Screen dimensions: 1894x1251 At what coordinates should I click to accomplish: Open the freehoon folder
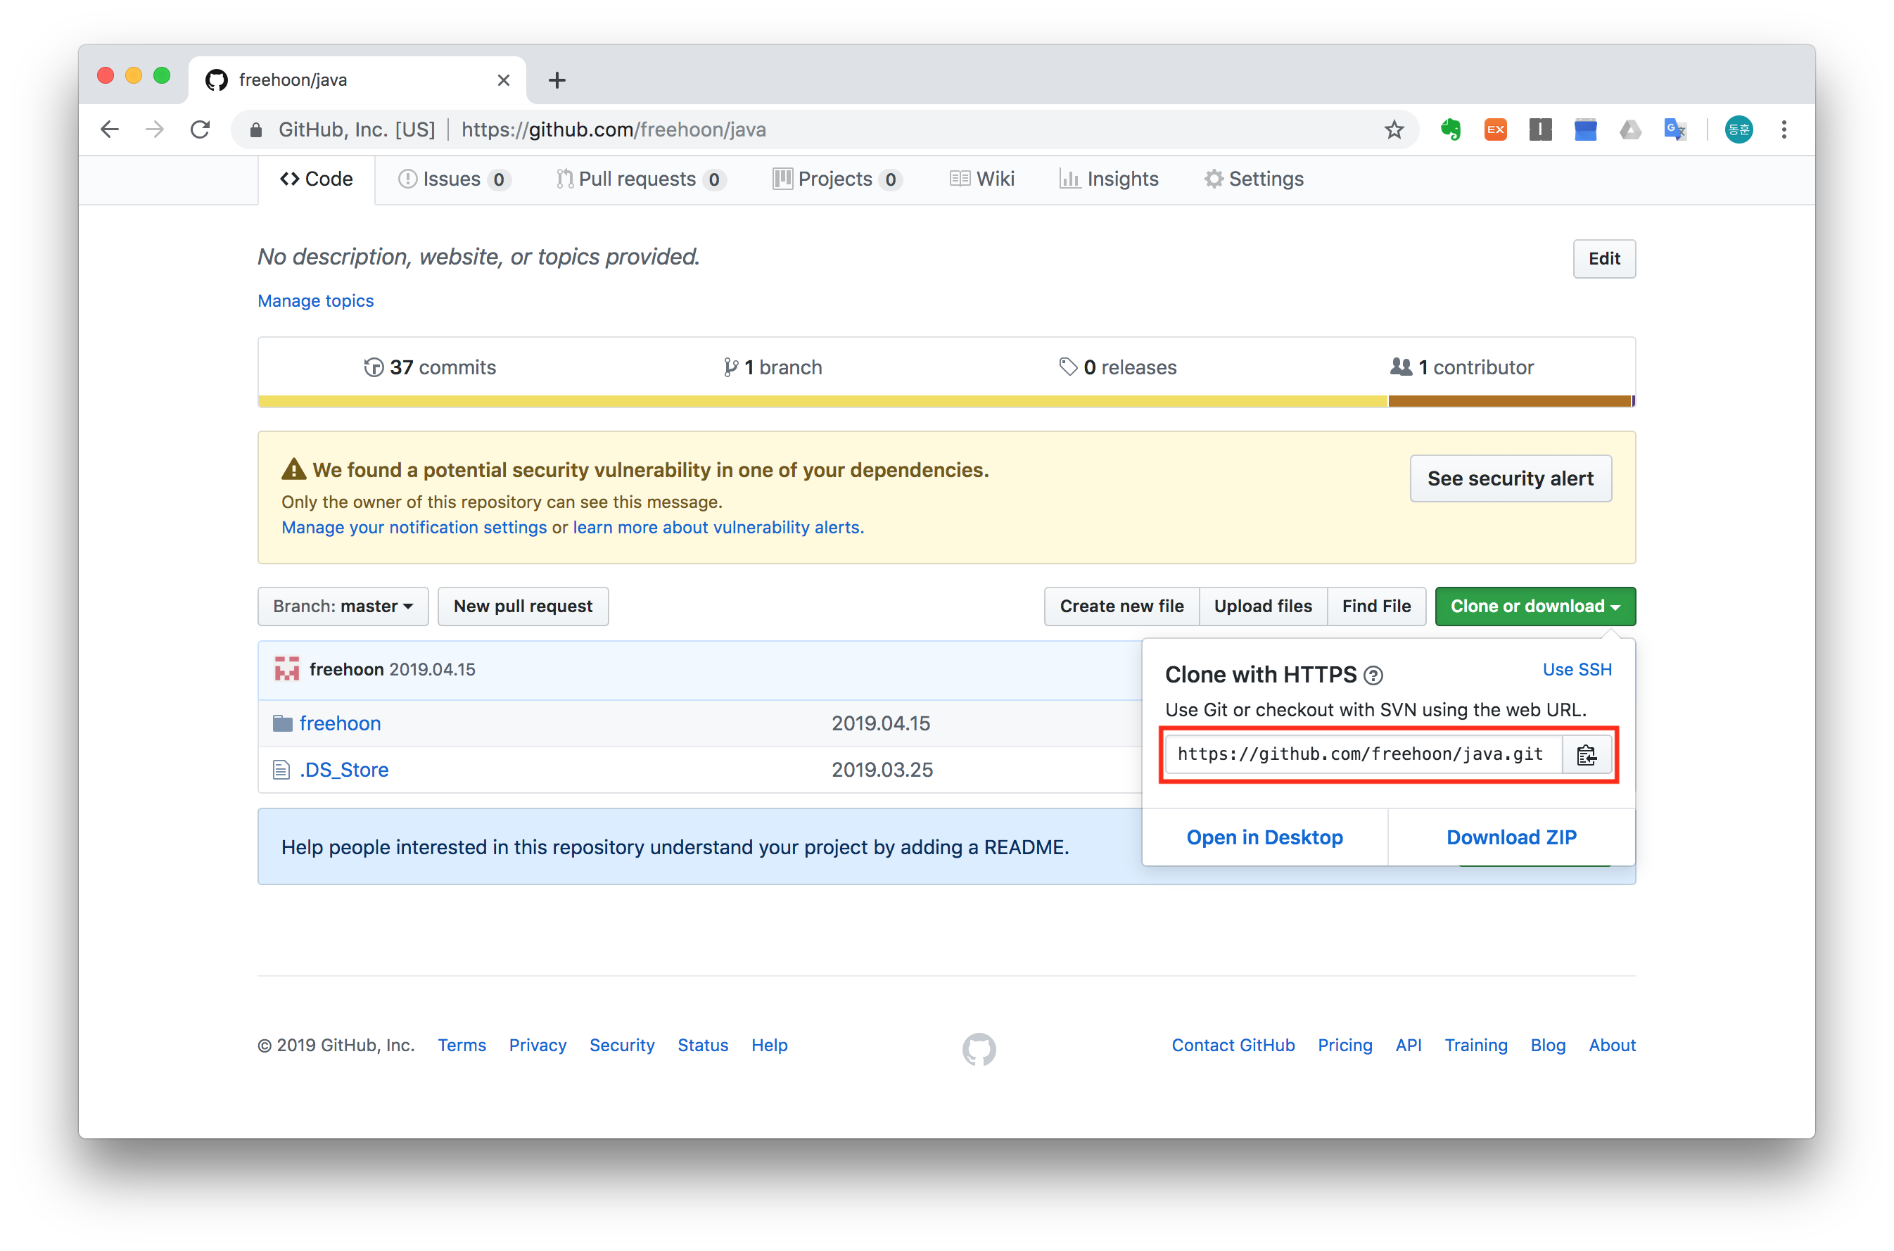point(340,723)
